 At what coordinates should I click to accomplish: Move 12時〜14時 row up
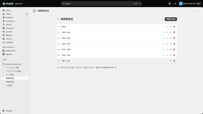point(163,32)
